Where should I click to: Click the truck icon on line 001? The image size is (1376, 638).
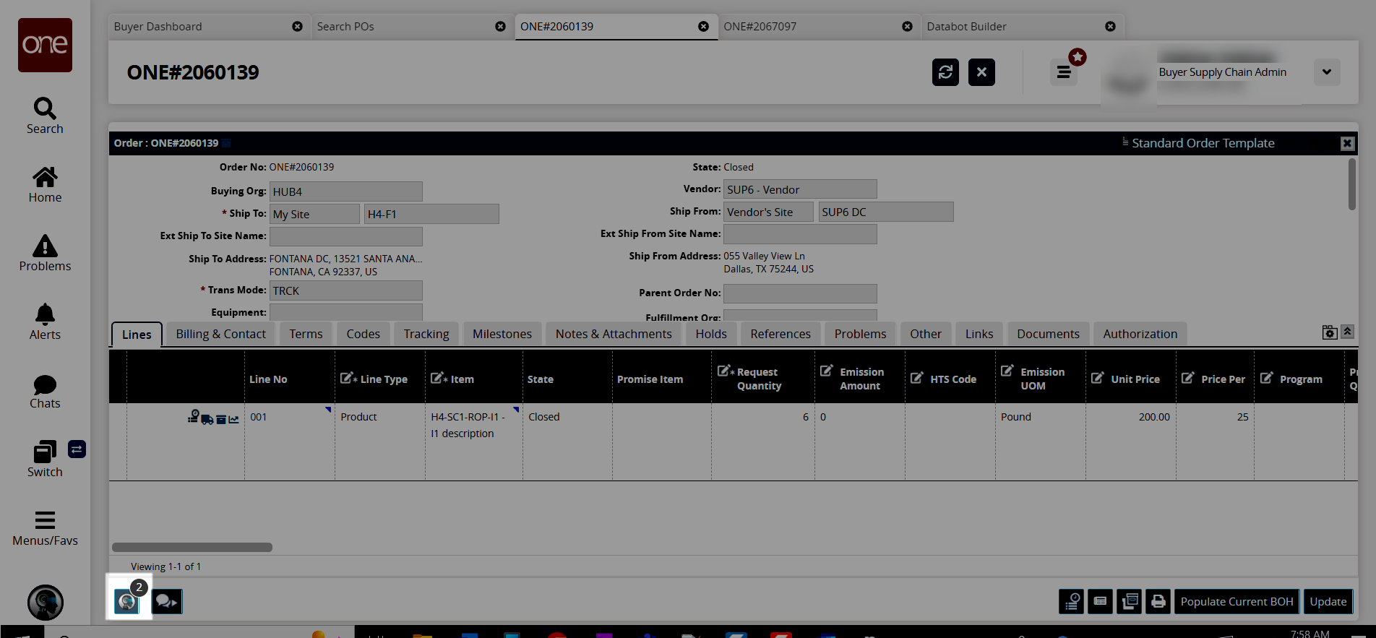click(x=207, y=419)
